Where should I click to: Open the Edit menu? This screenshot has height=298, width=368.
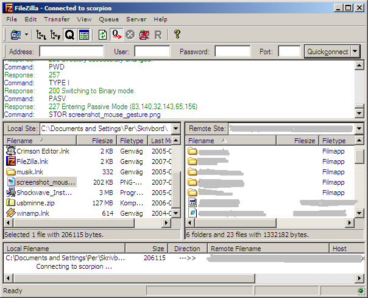[30, 20]
